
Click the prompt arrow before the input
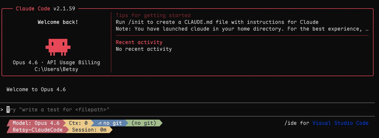[2, 110]
